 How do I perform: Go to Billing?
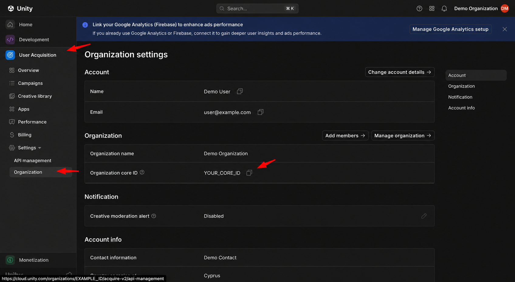coord(25,135)
